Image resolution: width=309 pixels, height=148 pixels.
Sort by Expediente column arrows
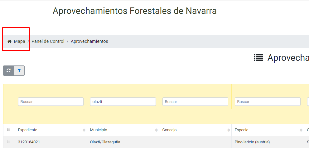click(84, 130)
